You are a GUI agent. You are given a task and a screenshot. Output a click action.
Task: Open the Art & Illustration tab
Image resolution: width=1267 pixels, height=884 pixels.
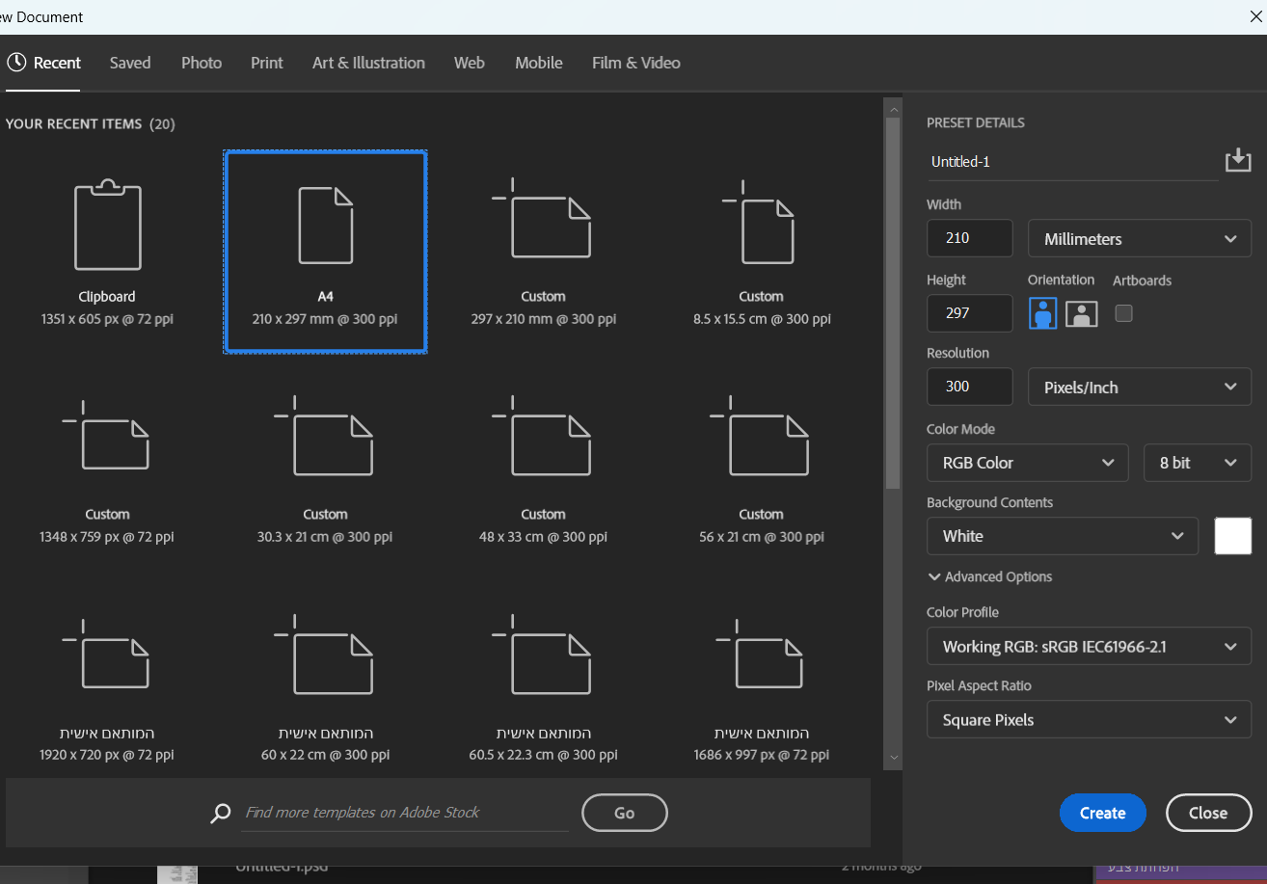[x=368, y=63]
